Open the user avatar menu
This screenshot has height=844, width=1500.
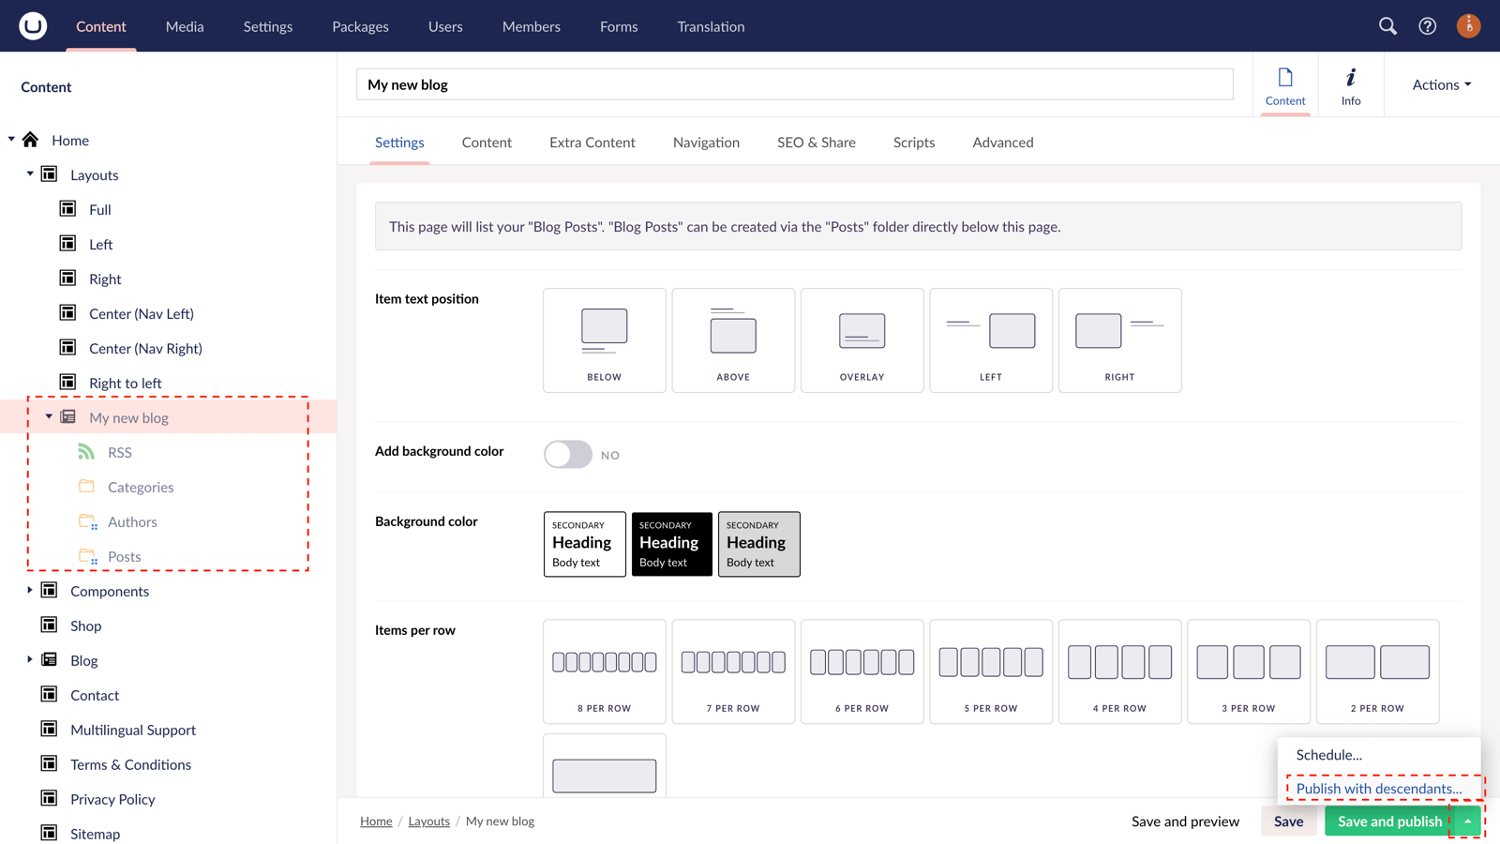click(x=1468, y=26)
